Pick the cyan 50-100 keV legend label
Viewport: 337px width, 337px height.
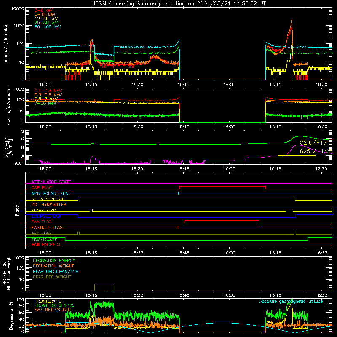(47, 27)
